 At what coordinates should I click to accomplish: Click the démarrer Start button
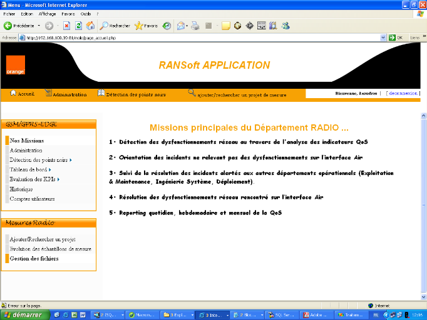click(23, 314)
